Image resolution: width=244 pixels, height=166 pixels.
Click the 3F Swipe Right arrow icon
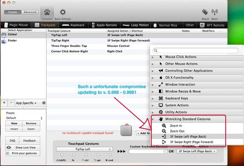(164, 142)
